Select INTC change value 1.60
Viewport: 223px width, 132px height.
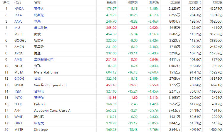click(x=134, y=98)
